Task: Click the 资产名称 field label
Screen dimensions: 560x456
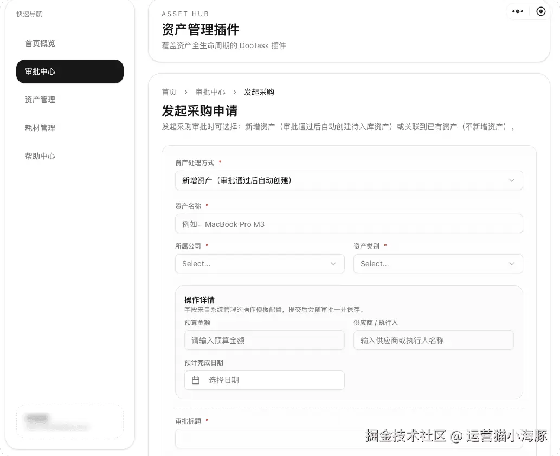Action: point(188,206)
